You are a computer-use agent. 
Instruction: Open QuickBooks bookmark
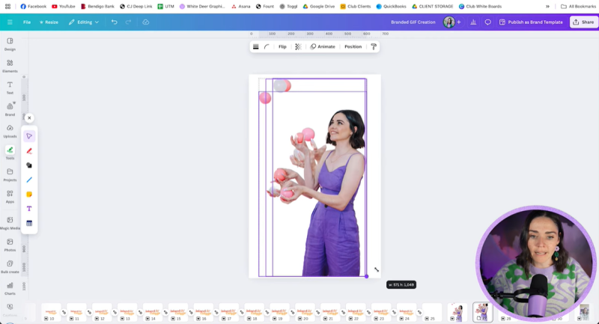point(391,7)
